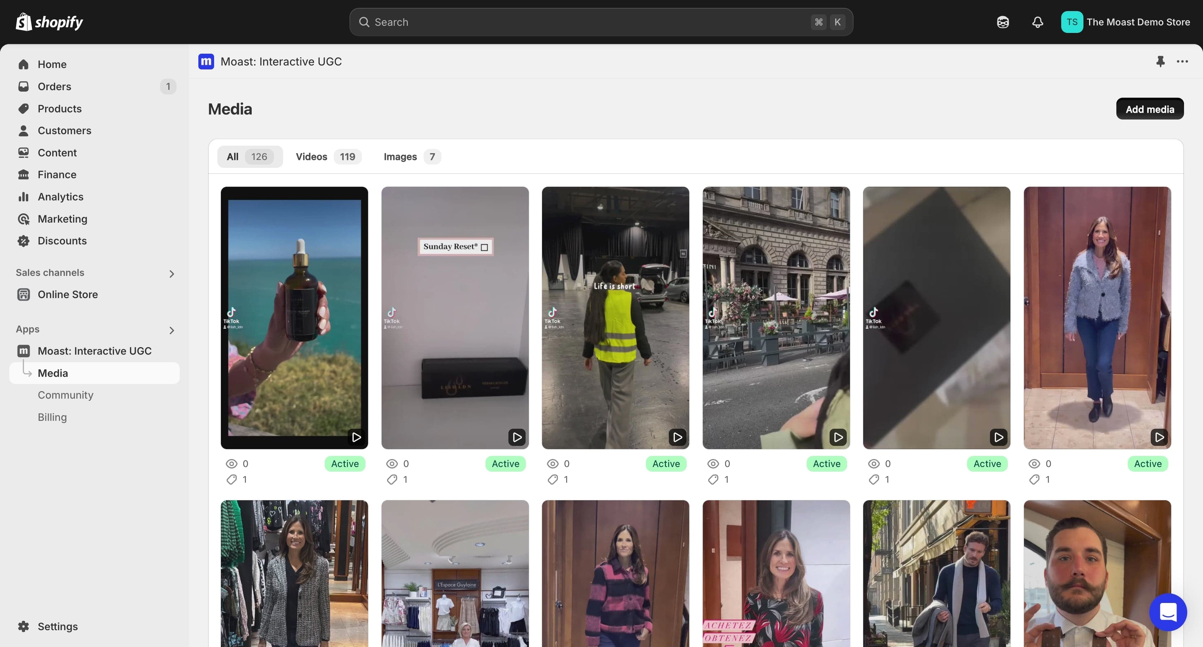Open Moast: Interactive UGC in sidebar
This screenshot has width=1203, height=647.
[x=94, y=351]
